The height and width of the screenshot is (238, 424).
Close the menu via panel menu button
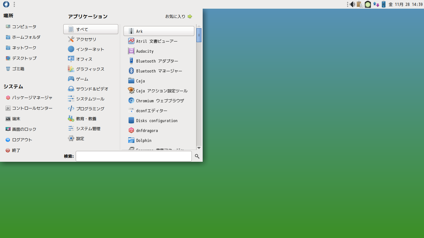(x=6, y=4)
